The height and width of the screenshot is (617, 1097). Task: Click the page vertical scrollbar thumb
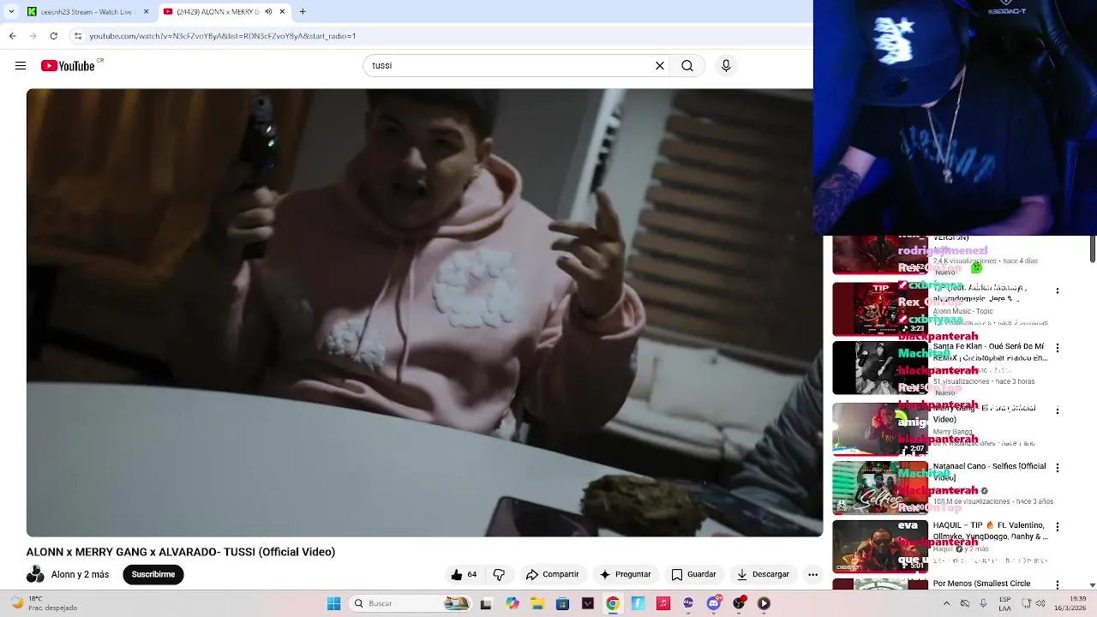(1093, 249)
